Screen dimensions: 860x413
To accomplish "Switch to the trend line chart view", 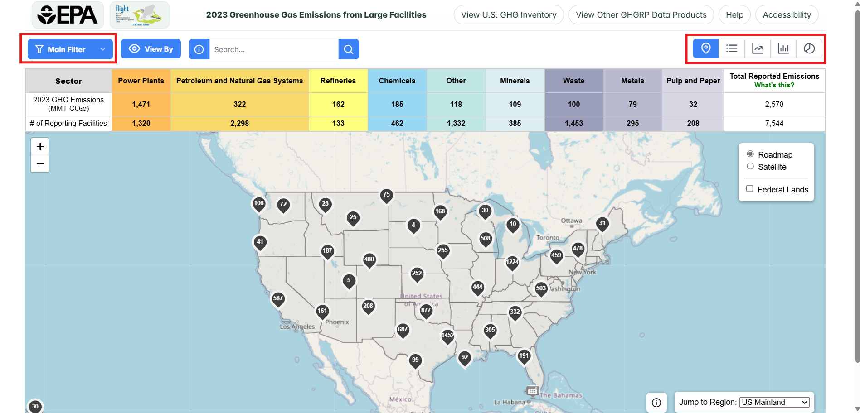I will (x=757, y=48).
